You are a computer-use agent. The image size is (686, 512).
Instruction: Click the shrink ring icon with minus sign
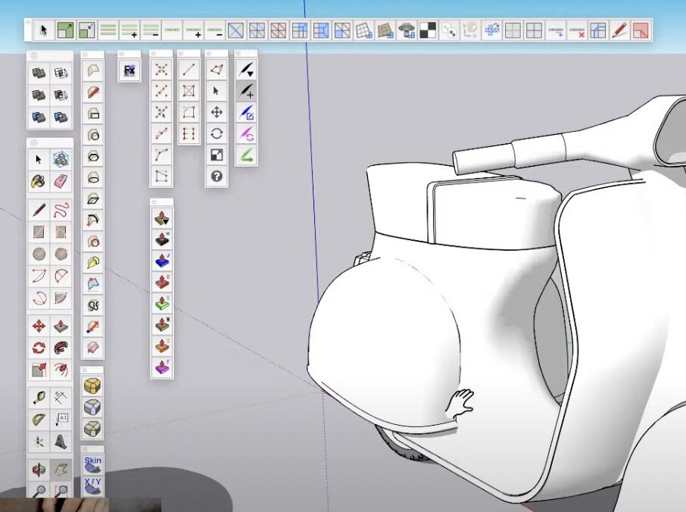point(151,30)
